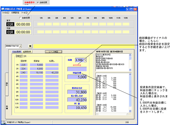Screen dimensions: 170x125
Task: Expand the 係数 dropdown showing 1.500
Action: click(x=85, y=60)
